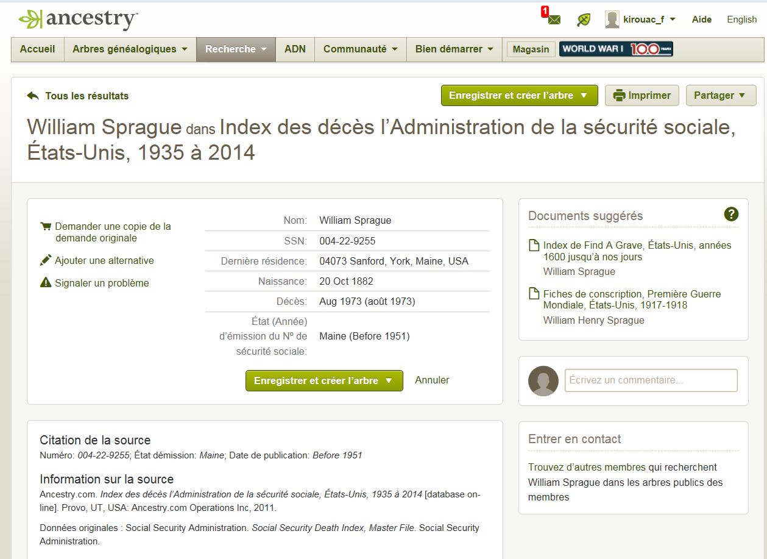Click the pencil icon for Ajouter une alternative
767x559 pixels.
click(46, 260)
